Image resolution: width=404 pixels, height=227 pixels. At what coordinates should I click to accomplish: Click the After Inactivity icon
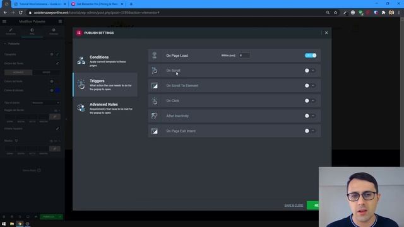(154, 116)
